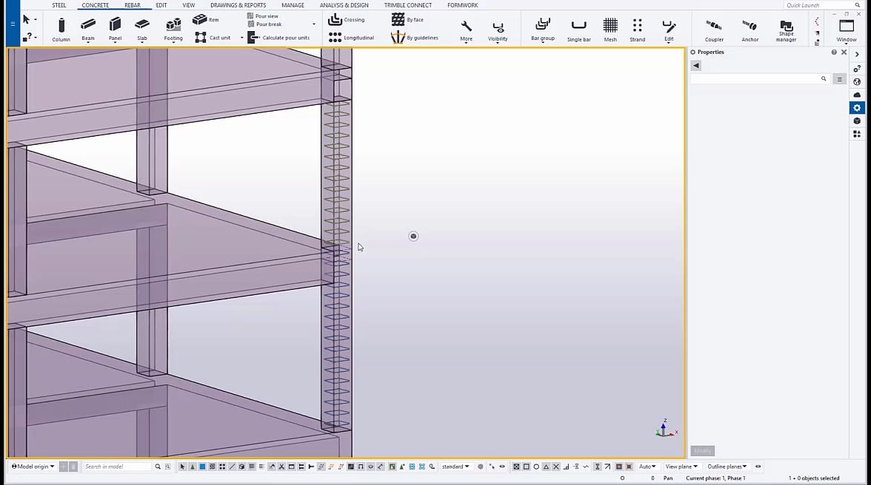871x485 pixels.
Task: Select the Strand tool
Action: (637, 30)
